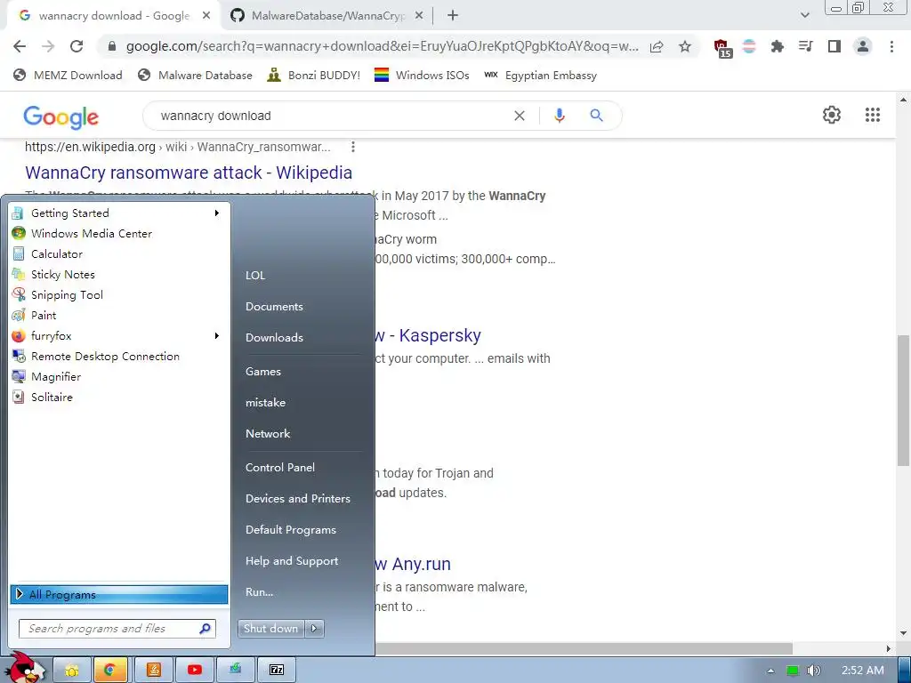
Task: Show hidden tray icons arrow
Action: [x=770, y=671]
